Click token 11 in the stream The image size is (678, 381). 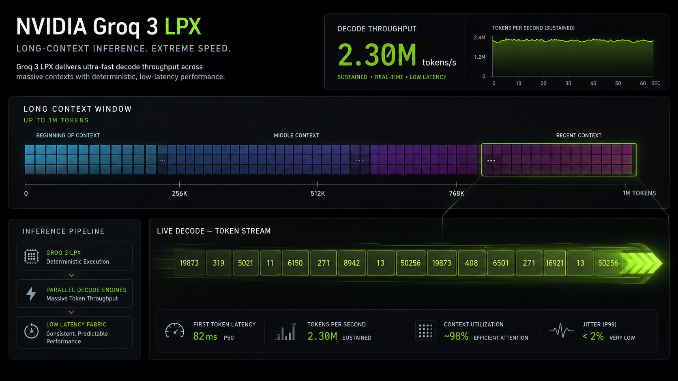pyautogui.click(x=270, y=263)
